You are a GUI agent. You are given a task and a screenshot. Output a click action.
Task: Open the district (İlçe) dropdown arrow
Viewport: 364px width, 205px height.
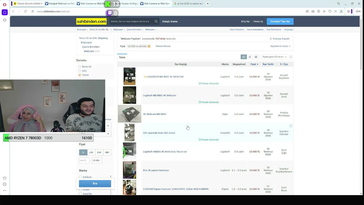108,134
